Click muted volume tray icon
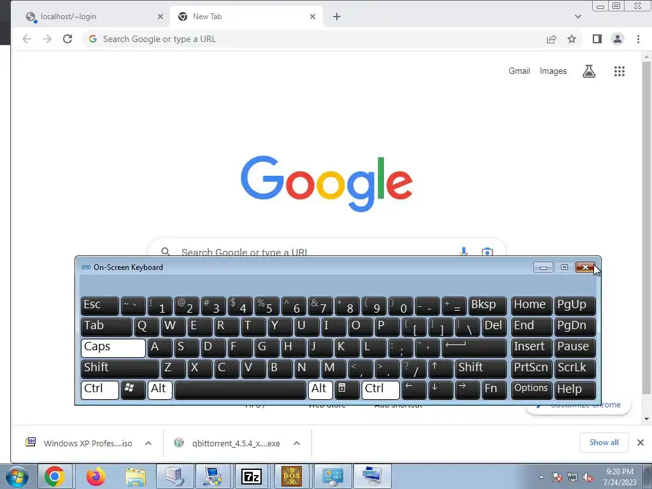 [588, 477]
